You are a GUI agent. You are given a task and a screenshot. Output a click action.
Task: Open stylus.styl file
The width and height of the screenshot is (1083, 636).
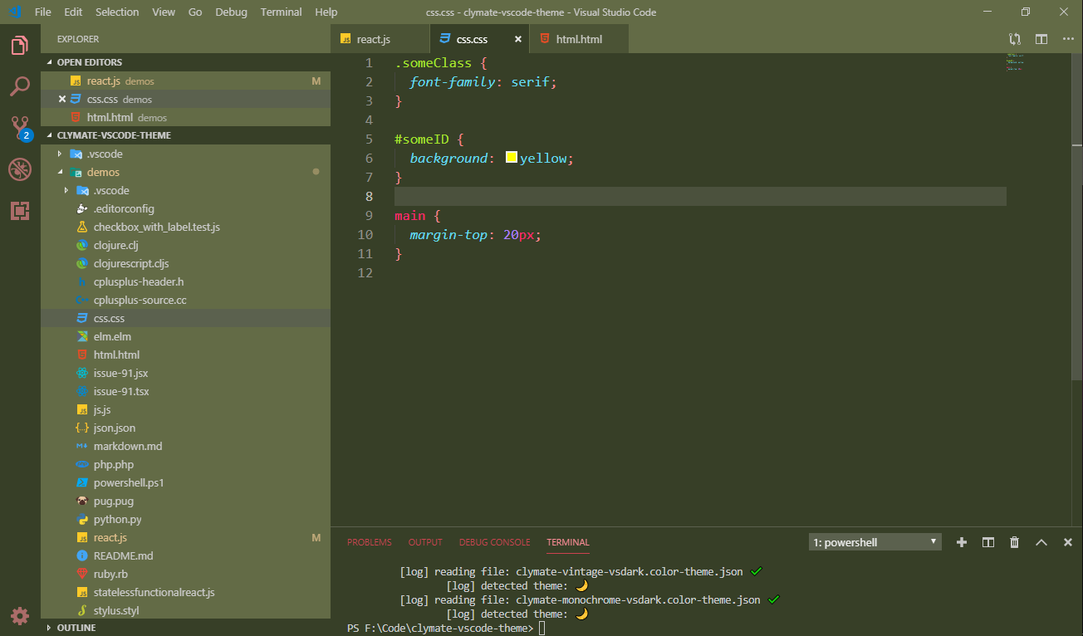(x=186, y=610)
